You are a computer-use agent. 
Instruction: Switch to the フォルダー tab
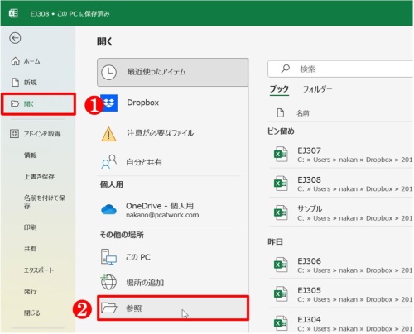(317, 89)
